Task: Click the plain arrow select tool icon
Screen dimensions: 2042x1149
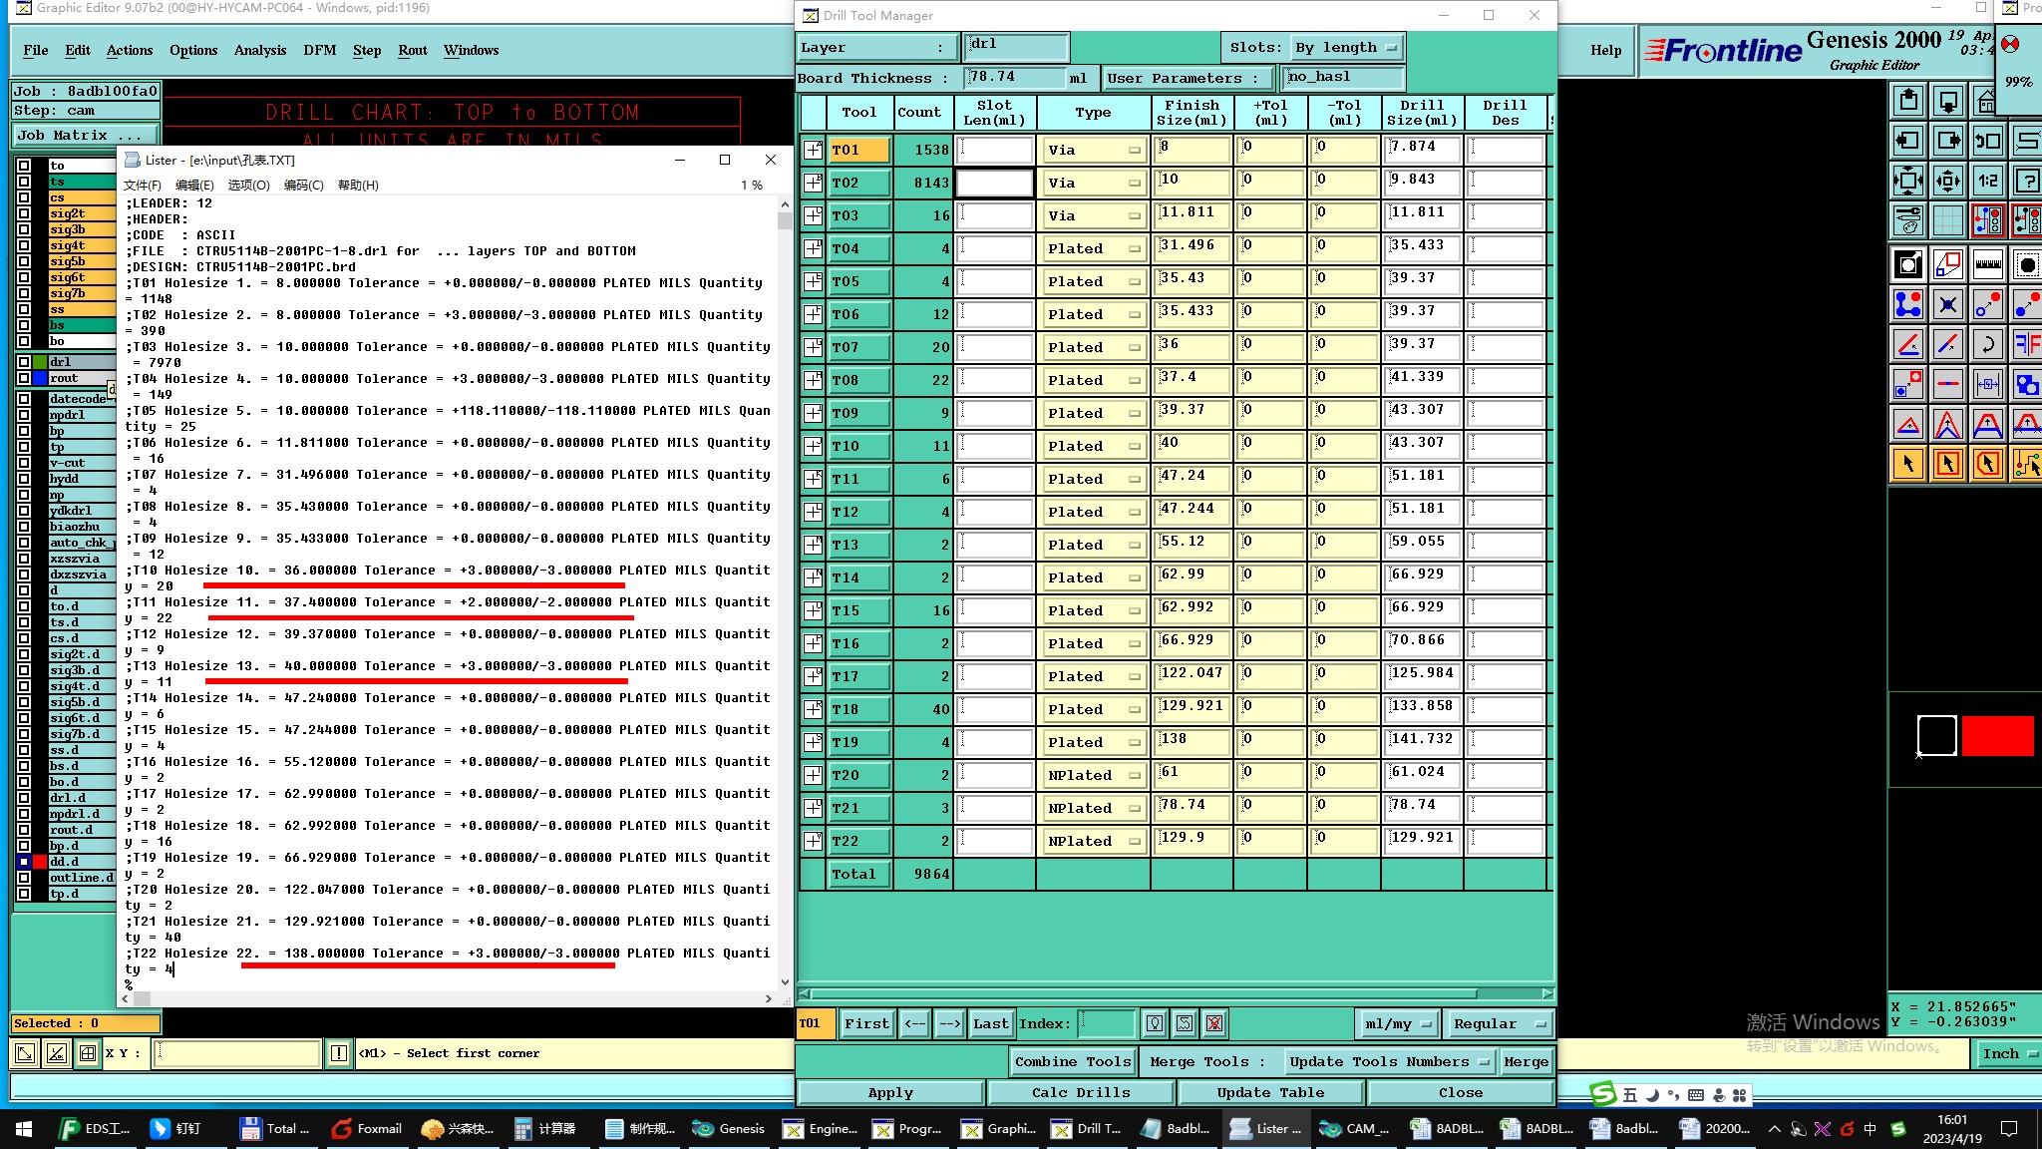Action: coord(1908,464)
